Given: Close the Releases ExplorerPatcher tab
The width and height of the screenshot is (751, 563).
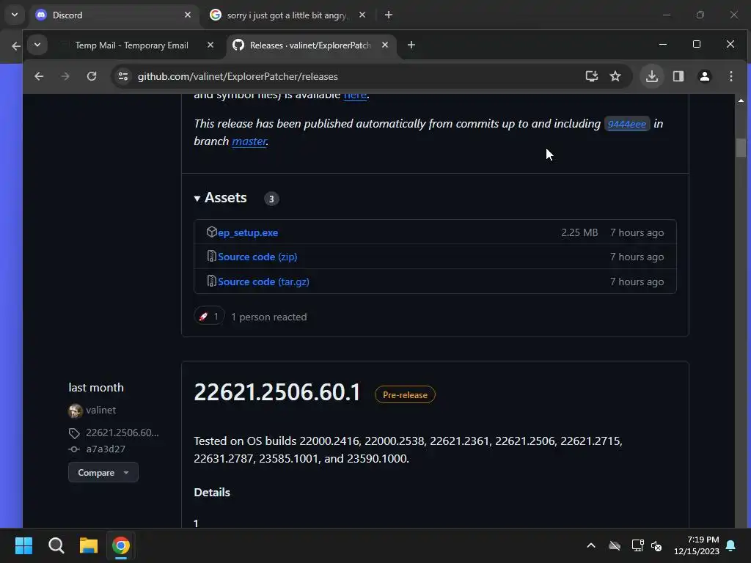Looking at the screenshot, I should tap(384, 45).
